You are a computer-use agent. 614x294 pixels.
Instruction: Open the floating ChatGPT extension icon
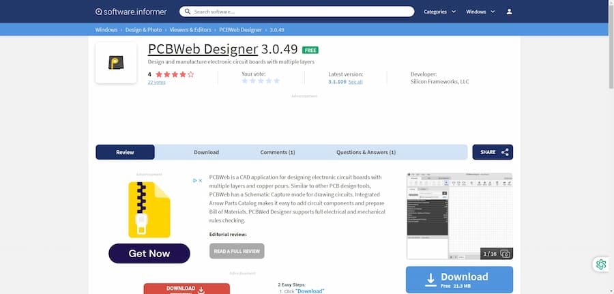click(601, 264)
